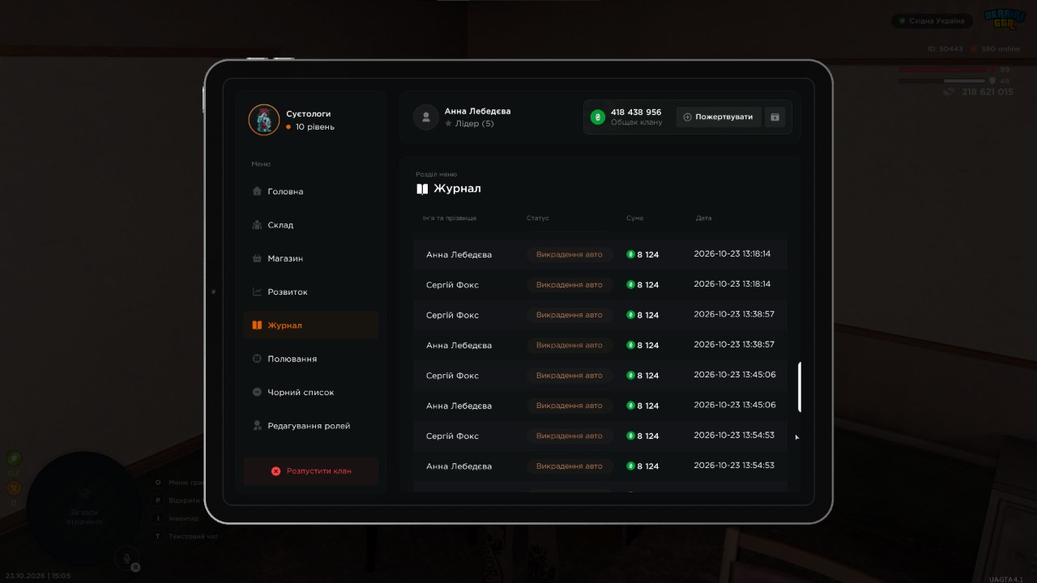Image resolution: width=1037 pixels, height=583 pixels.
Task: Click the Сума column header
Action: [635, 219]
